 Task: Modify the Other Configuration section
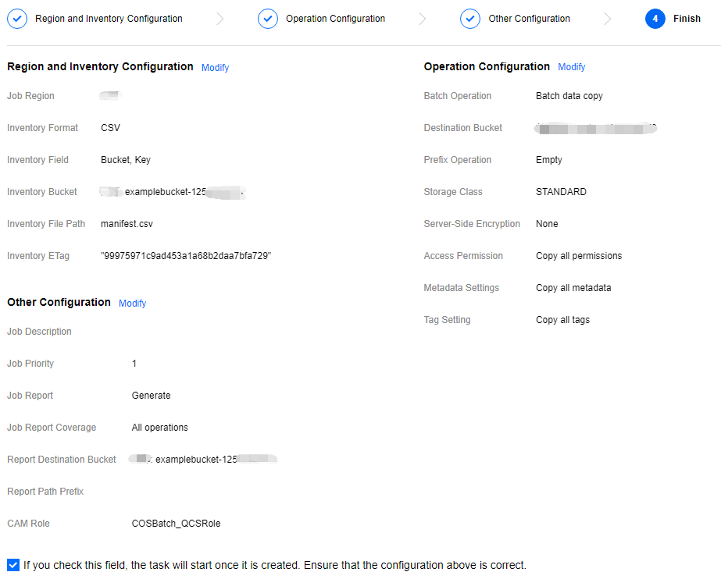pyautogui.click(x=132, y=304)
